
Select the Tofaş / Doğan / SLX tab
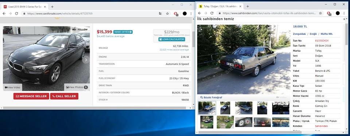(x=220, y=7)
